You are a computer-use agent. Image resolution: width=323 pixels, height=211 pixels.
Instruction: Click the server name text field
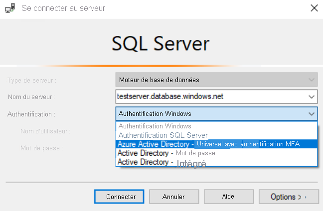point(209,97)
